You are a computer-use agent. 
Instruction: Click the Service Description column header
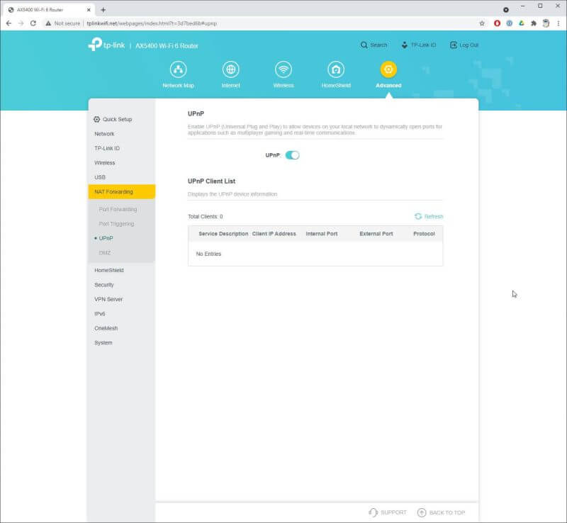(x=223, y=234)
